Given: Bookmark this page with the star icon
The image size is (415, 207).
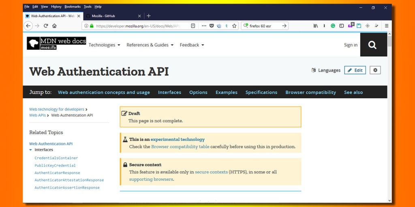Looking at the screenshot, I should tap(234, 26).
